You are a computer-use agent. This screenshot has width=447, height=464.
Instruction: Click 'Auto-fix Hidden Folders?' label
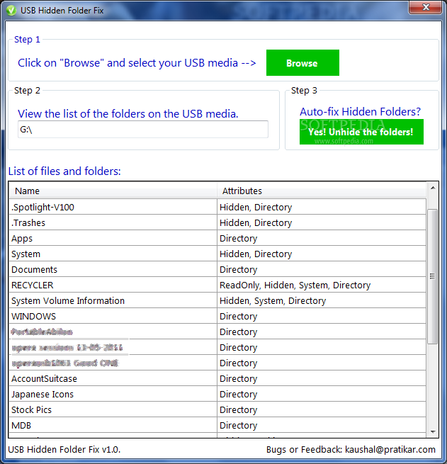click(360, 111)
